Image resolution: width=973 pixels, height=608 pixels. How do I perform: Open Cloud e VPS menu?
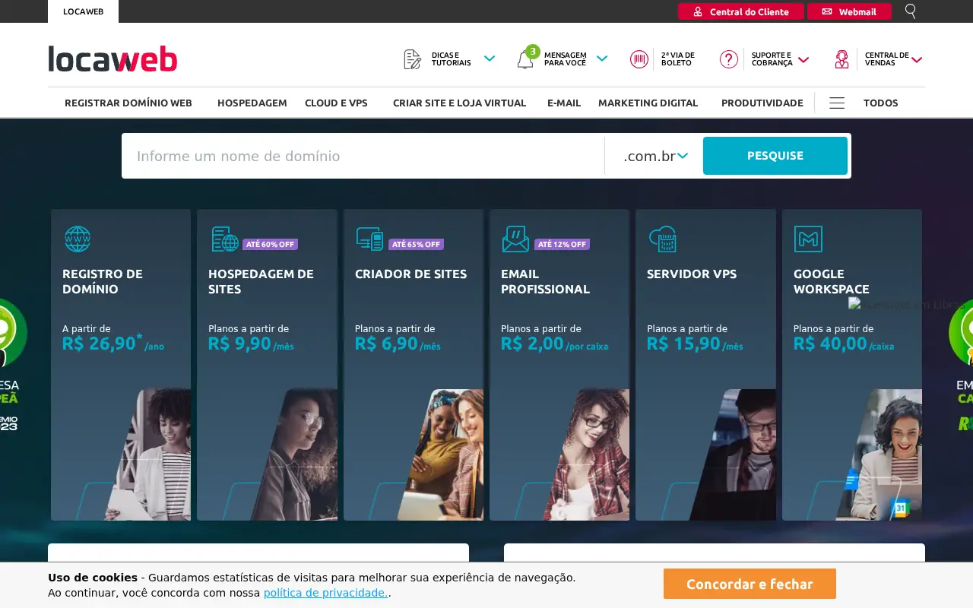336,103
